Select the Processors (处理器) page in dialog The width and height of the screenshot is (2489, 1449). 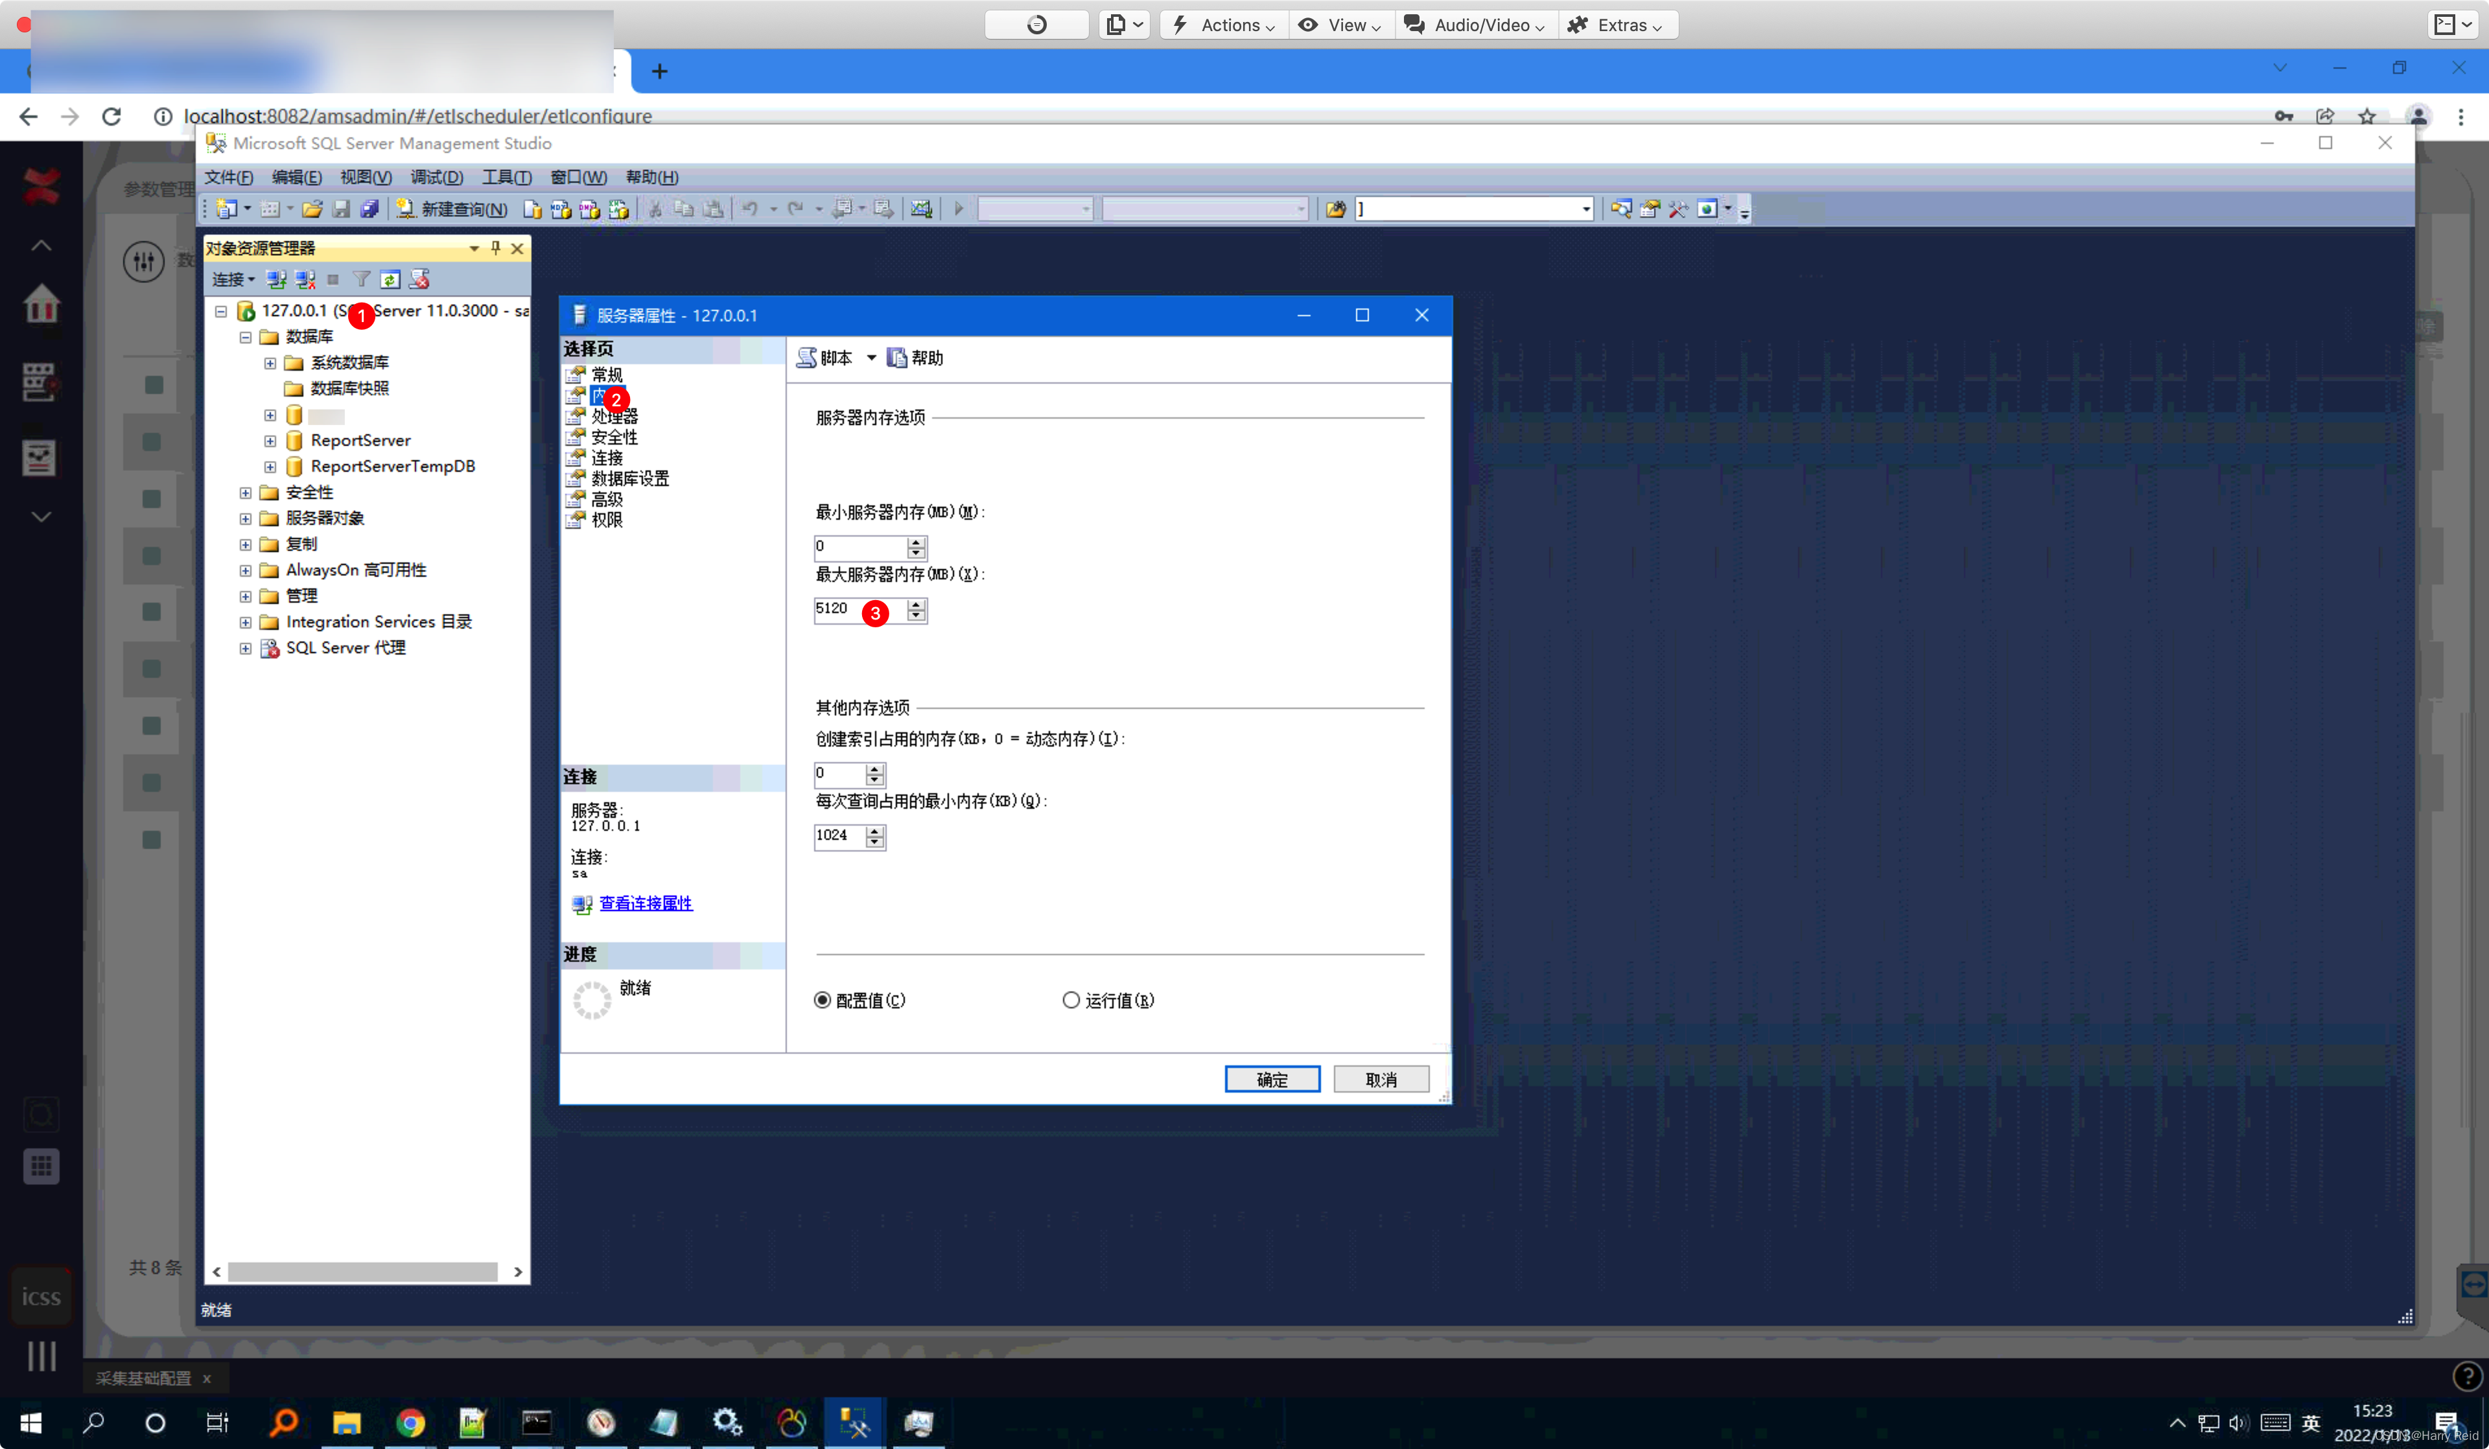613,416
